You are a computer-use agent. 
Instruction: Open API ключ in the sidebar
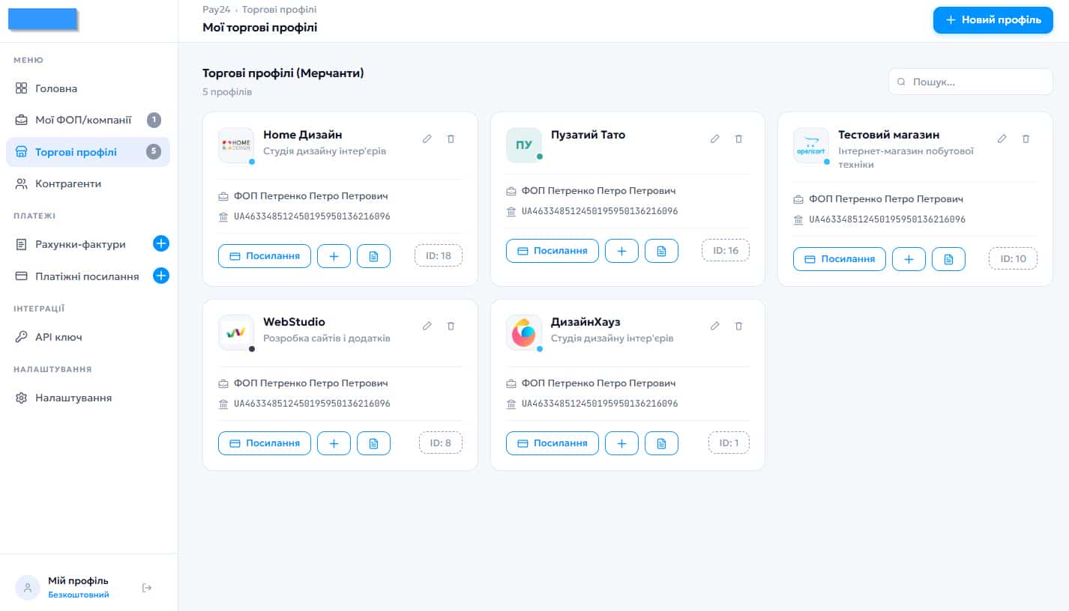click(88, 337)
